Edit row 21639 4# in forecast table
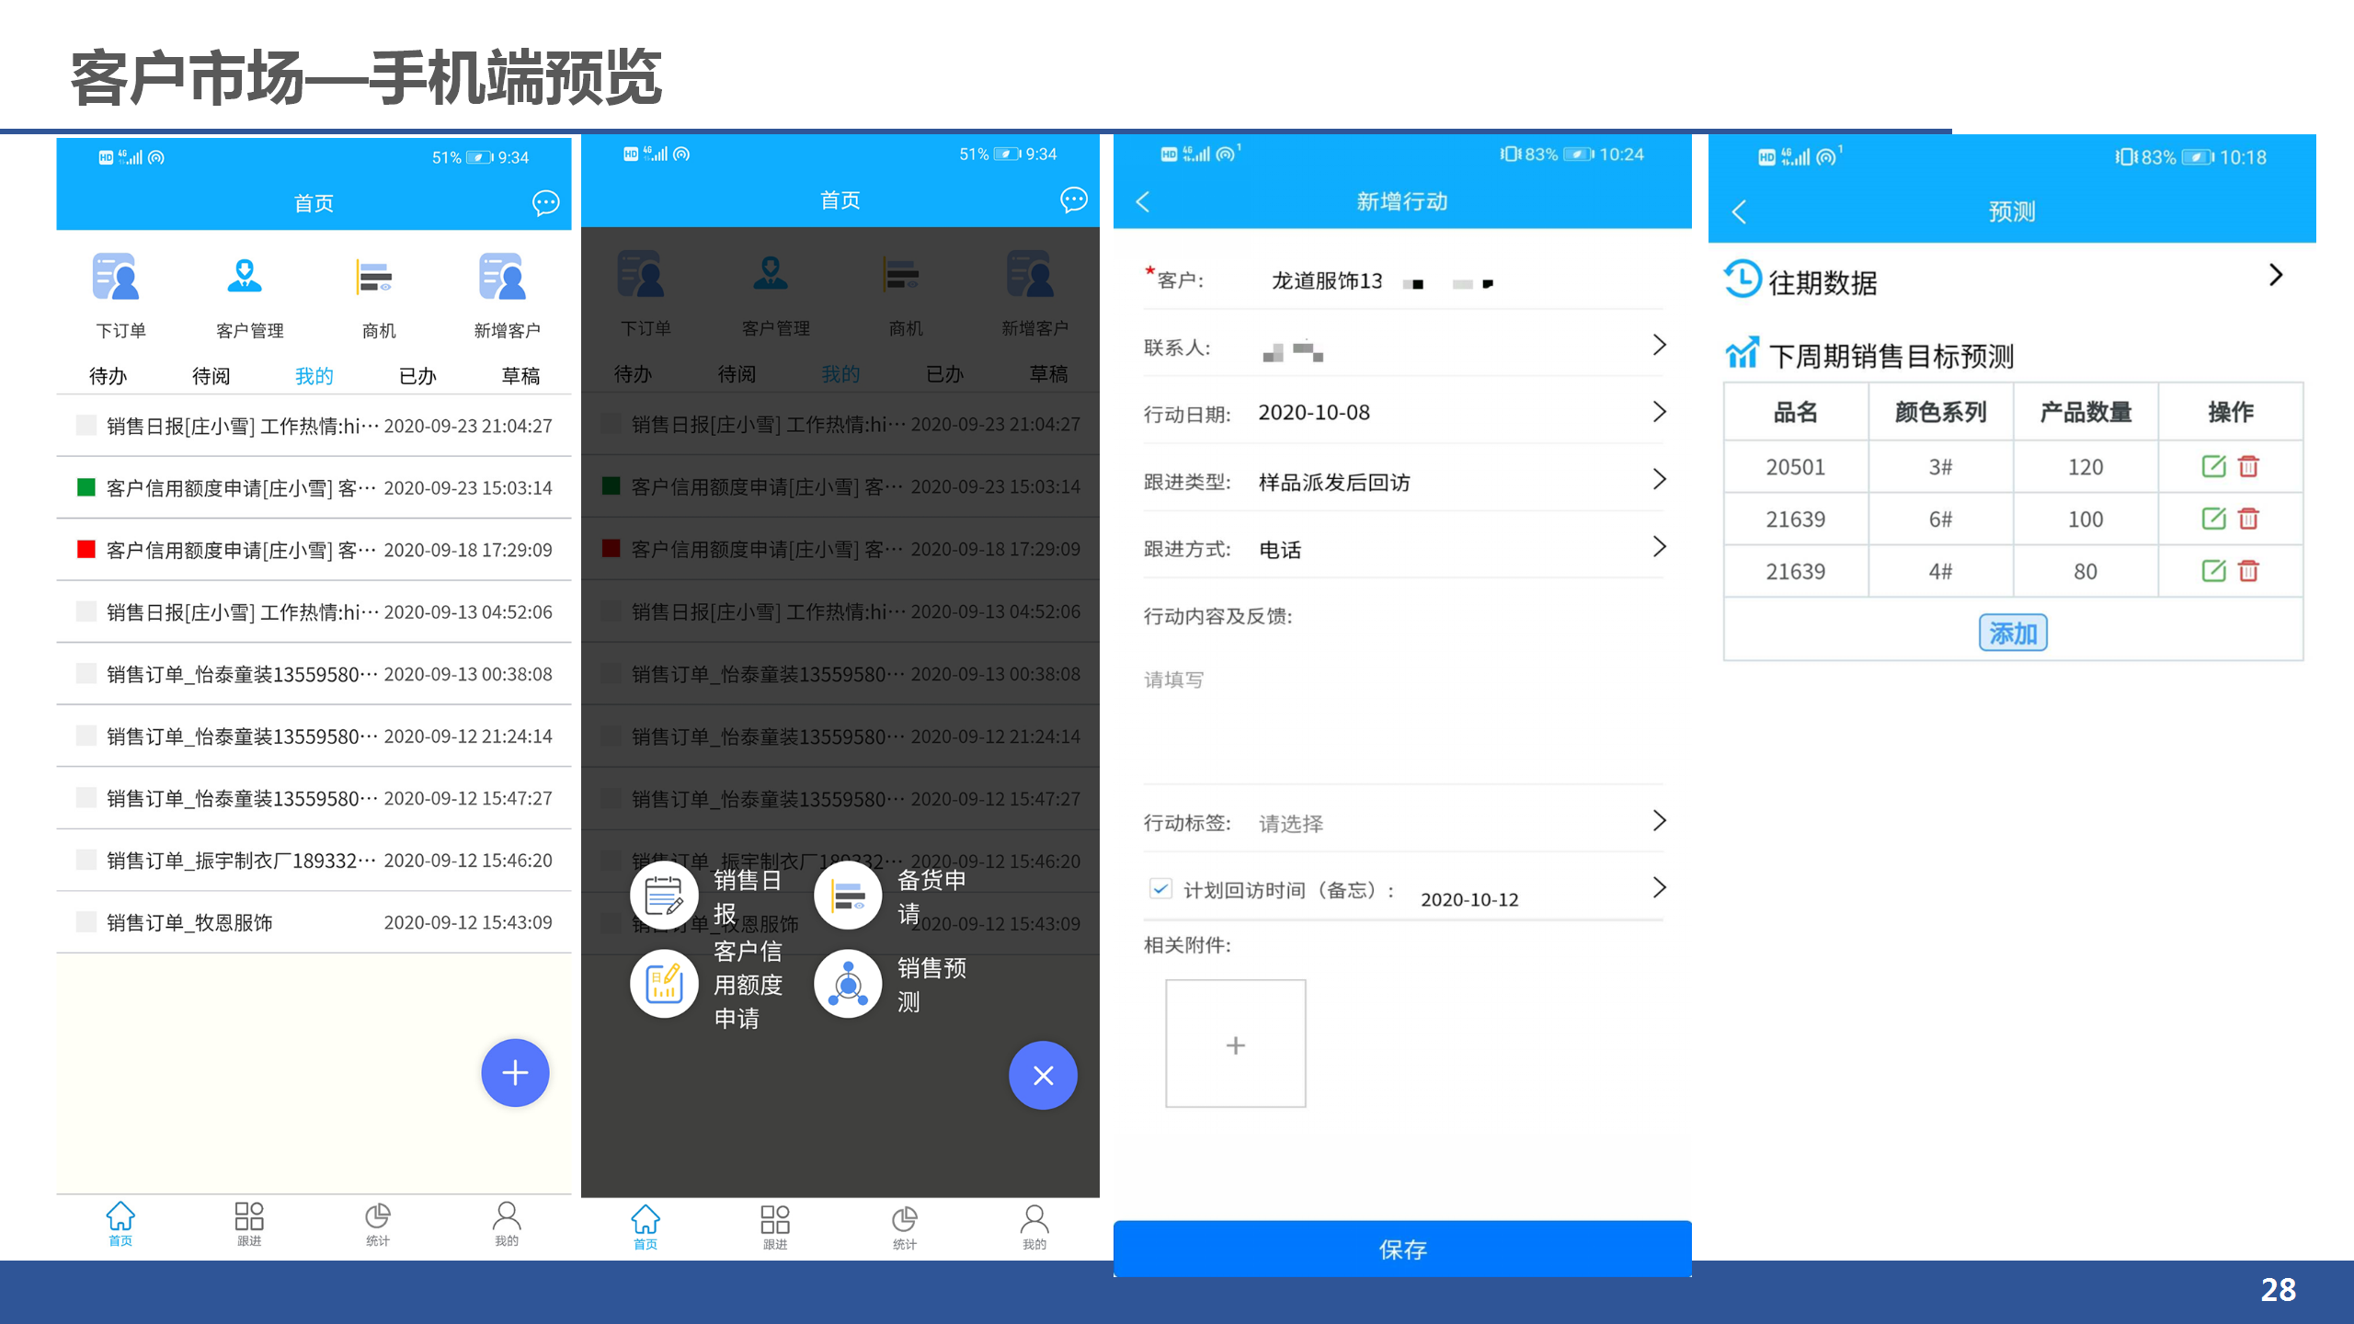This screenshot has height=1324, width=2354. [2213, 571]
